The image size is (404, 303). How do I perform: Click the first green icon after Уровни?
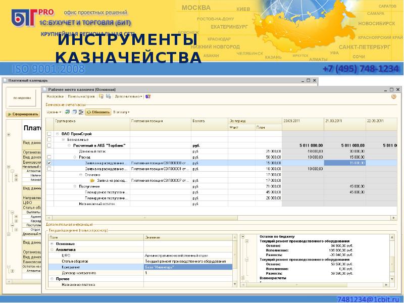click(x=66, y=112)
